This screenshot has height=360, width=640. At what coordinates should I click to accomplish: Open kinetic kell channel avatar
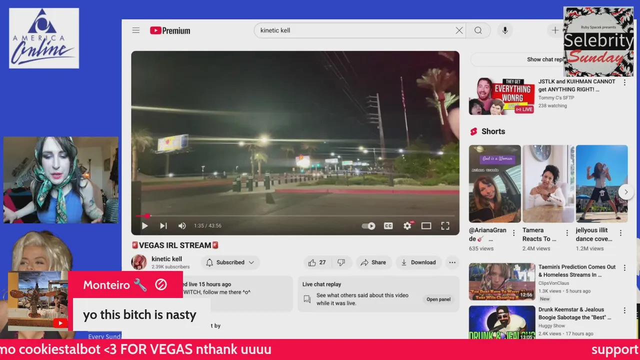click(x=139, y=262)
